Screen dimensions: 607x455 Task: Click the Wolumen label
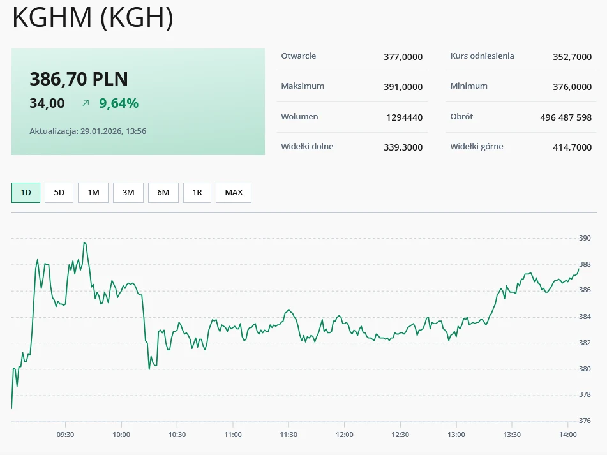pos(299,116)
